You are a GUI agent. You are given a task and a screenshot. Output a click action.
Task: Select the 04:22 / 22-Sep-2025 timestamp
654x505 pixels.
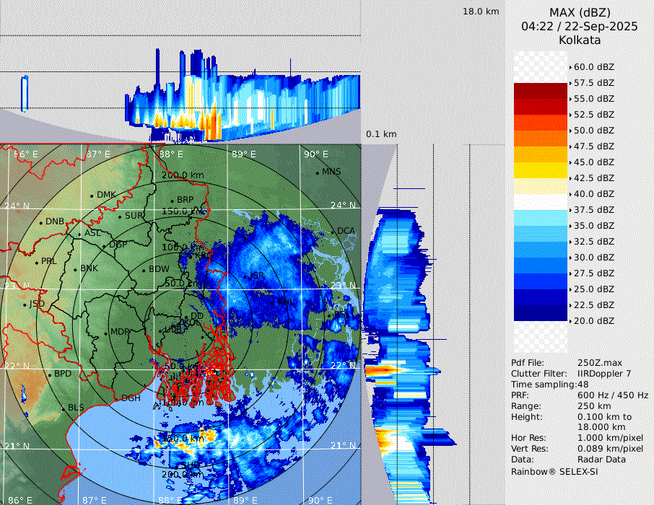[579, 26]
